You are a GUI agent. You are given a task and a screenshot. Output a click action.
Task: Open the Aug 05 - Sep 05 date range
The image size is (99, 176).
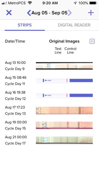coord(49,13)
